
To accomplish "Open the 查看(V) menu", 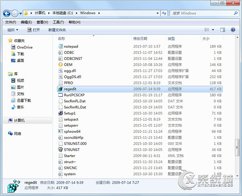I will coord(42,22).
